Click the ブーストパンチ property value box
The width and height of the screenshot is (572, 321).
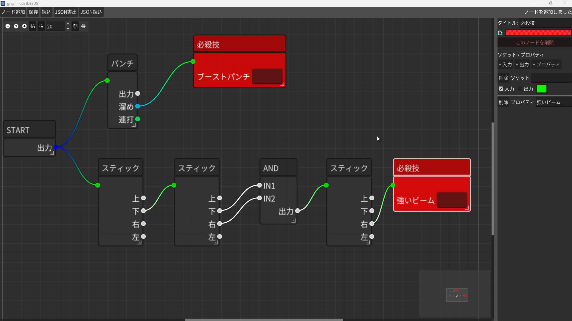click(267, 76)
